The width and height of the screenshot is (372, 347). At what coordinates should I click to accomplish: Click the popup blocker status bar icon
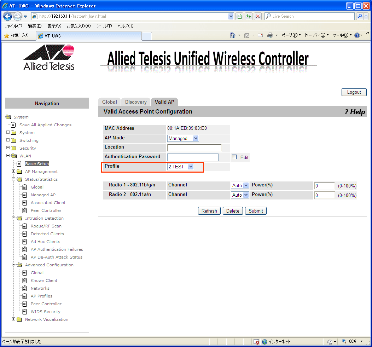256,342
